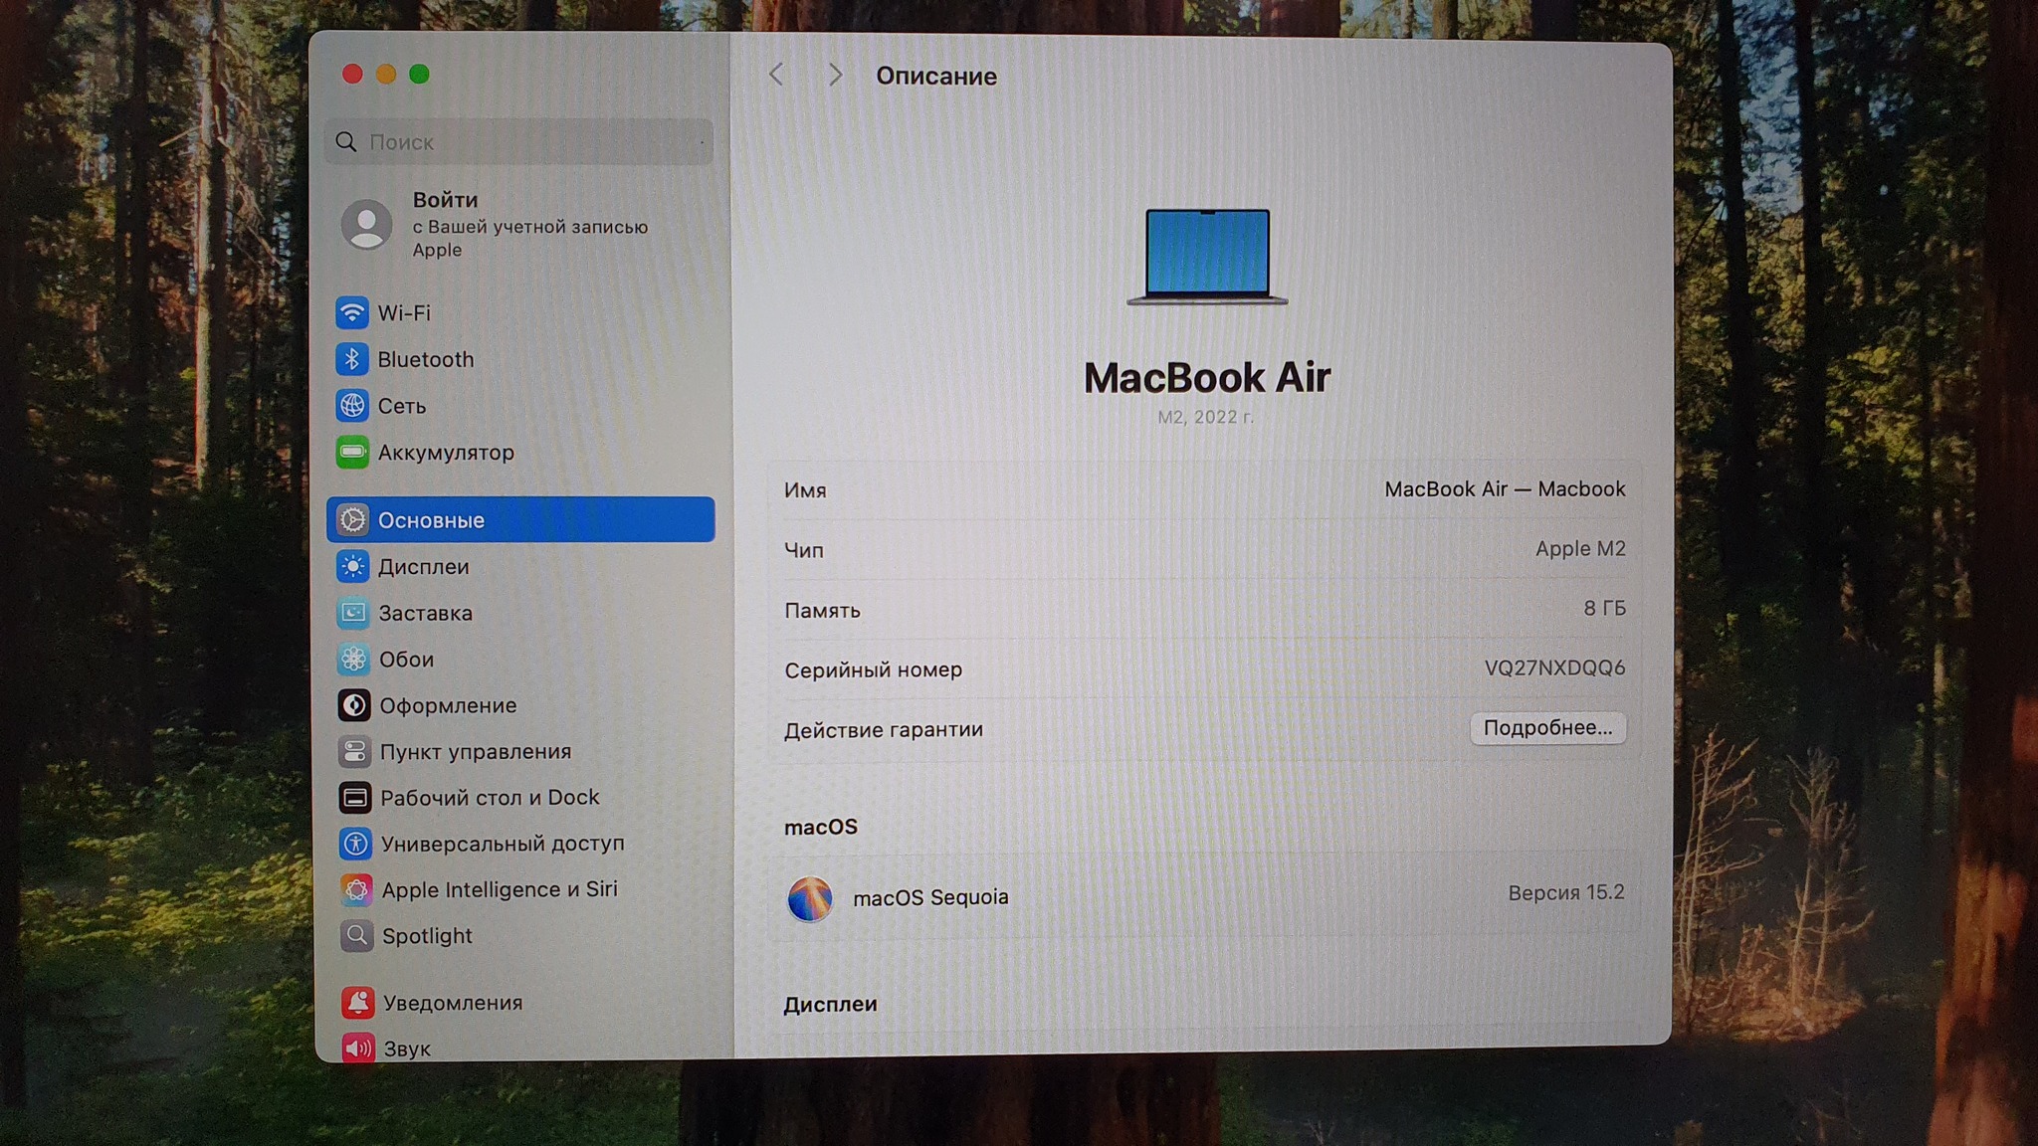2038x1146 pixels.
Task: Go forward using the right chevron
Action: click(835, 75)
